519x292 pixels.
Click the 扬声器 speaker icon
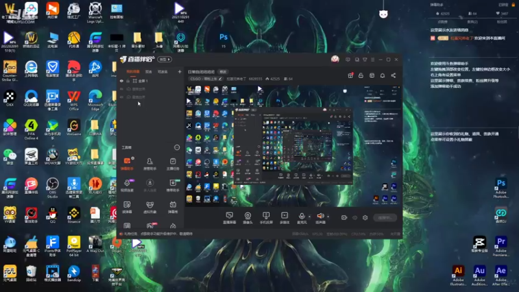coord(320,216)
